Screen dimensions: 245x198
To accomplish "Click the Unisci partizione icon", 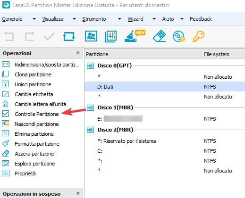I will 6,84.
